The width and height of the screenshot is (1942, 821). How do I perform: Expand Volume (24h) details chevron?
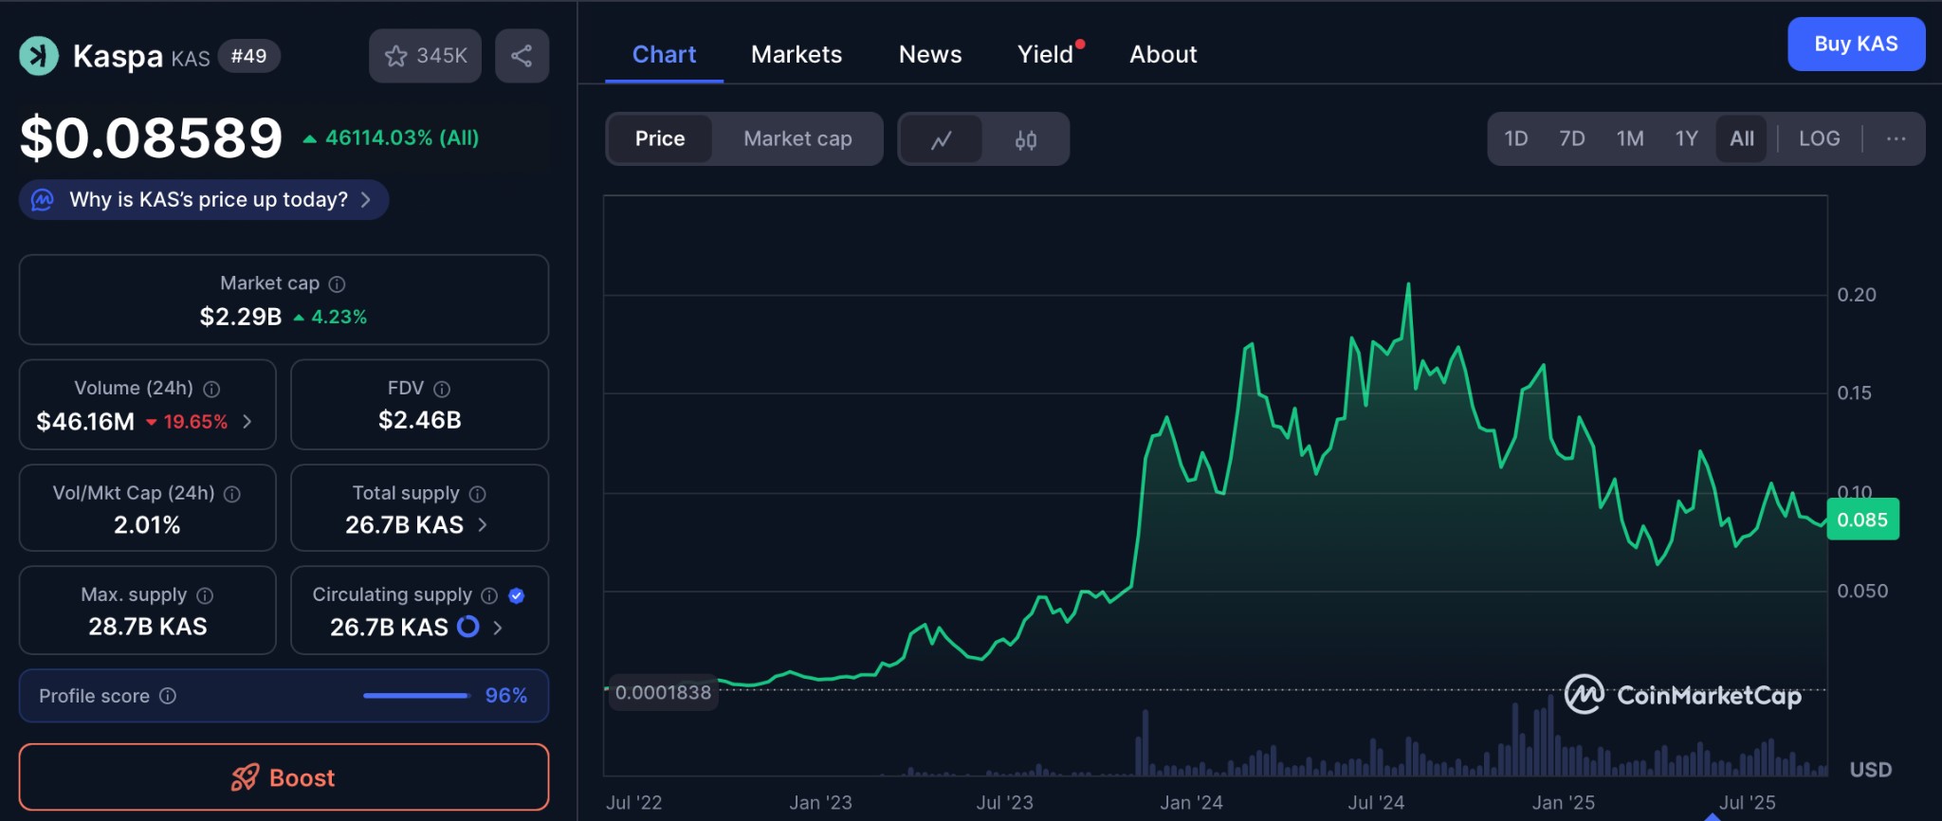point(247,422)
